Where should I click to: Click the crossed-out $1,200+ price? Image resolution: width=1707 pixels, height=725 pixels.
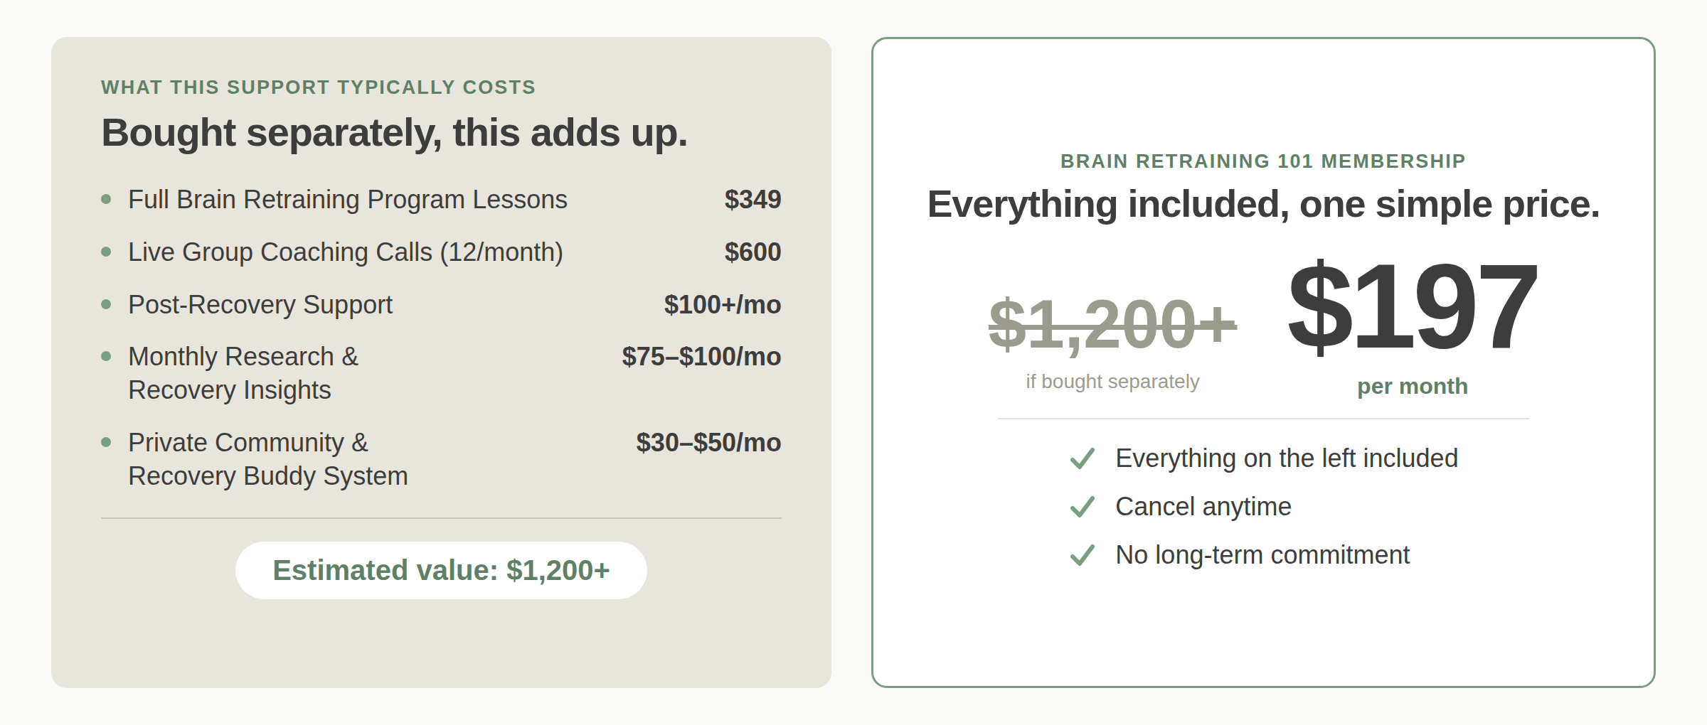click(x=1112, y=325)
